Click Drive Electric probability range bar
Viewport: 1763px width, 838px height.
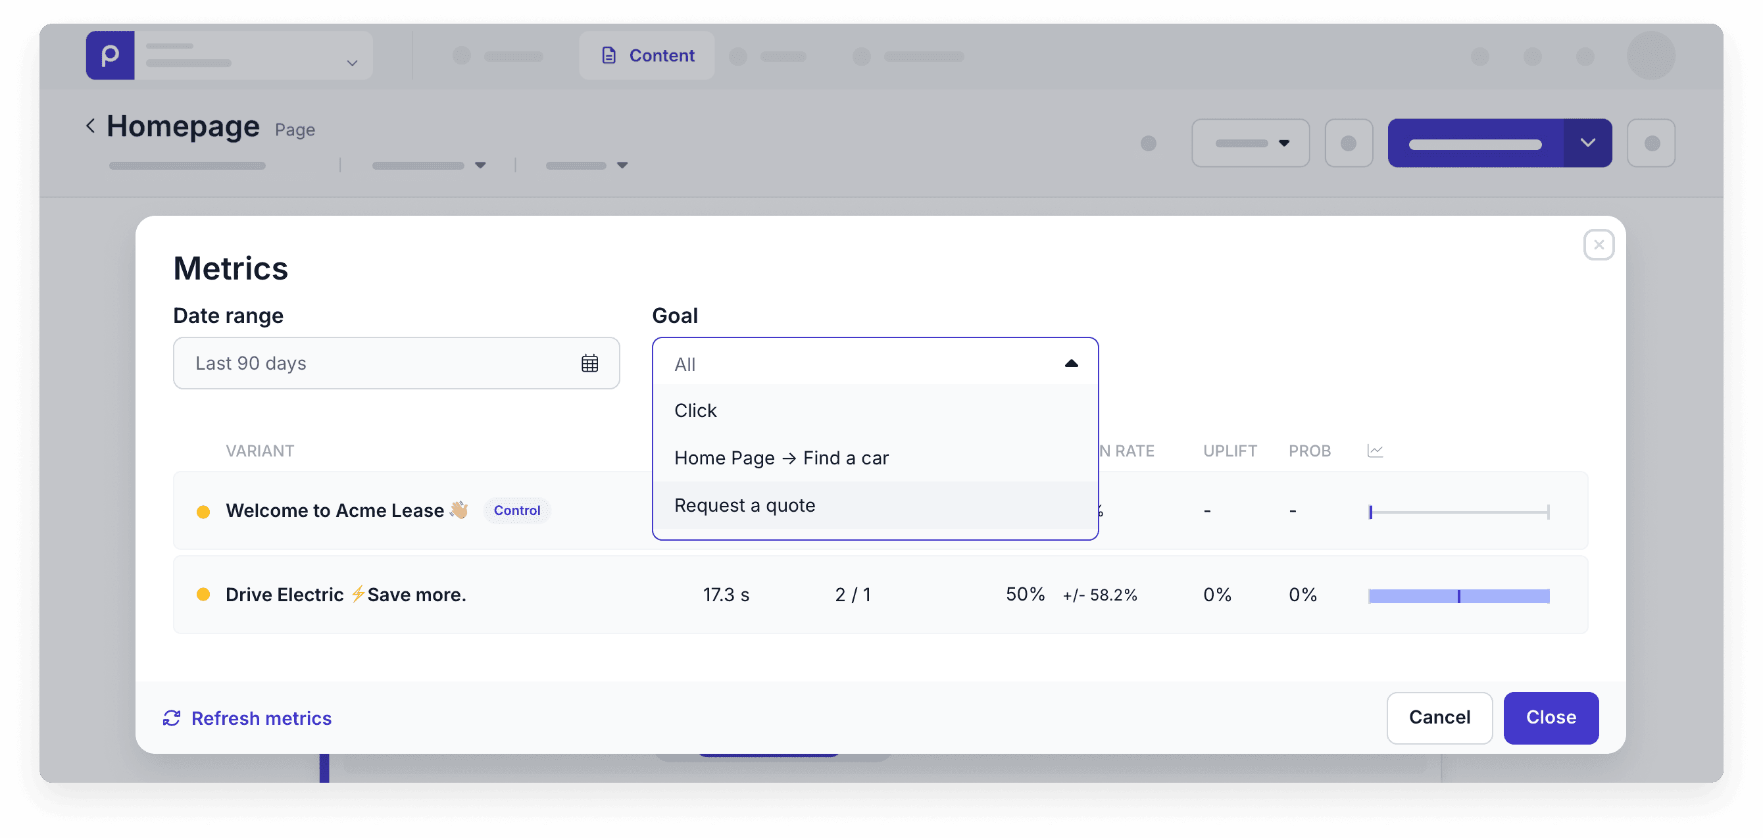[1458, 596]
